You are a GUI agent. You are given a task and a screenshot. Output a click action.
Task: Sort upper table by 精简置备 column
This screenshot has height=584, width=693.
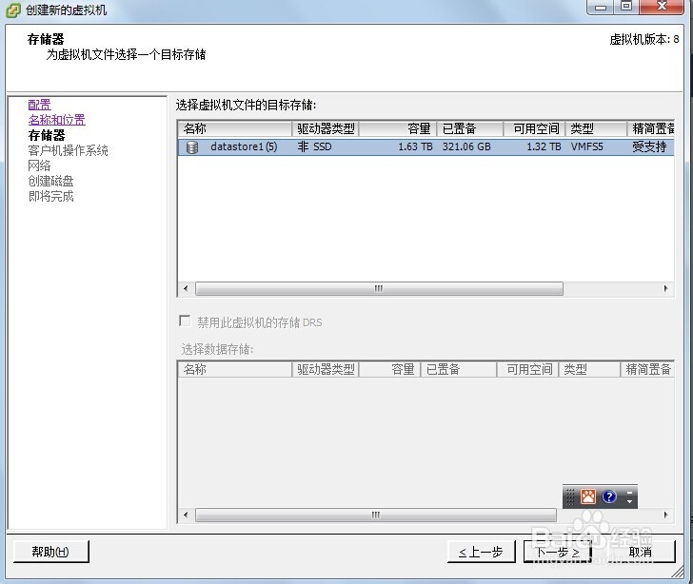point(651,129)
